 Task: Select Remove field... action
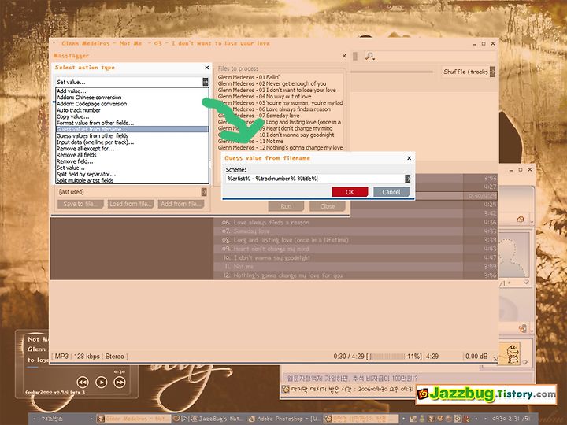(x=132, y=161)
